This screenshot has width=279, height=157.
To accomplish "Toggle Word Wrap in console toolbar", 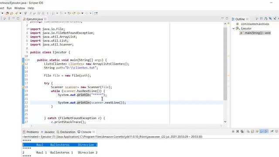I will tap(257, 131).
